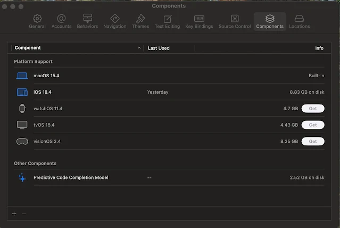Toggle sort order arrow in Component column
The width and height of the screenshot is (340, 228).
[139, 48]
